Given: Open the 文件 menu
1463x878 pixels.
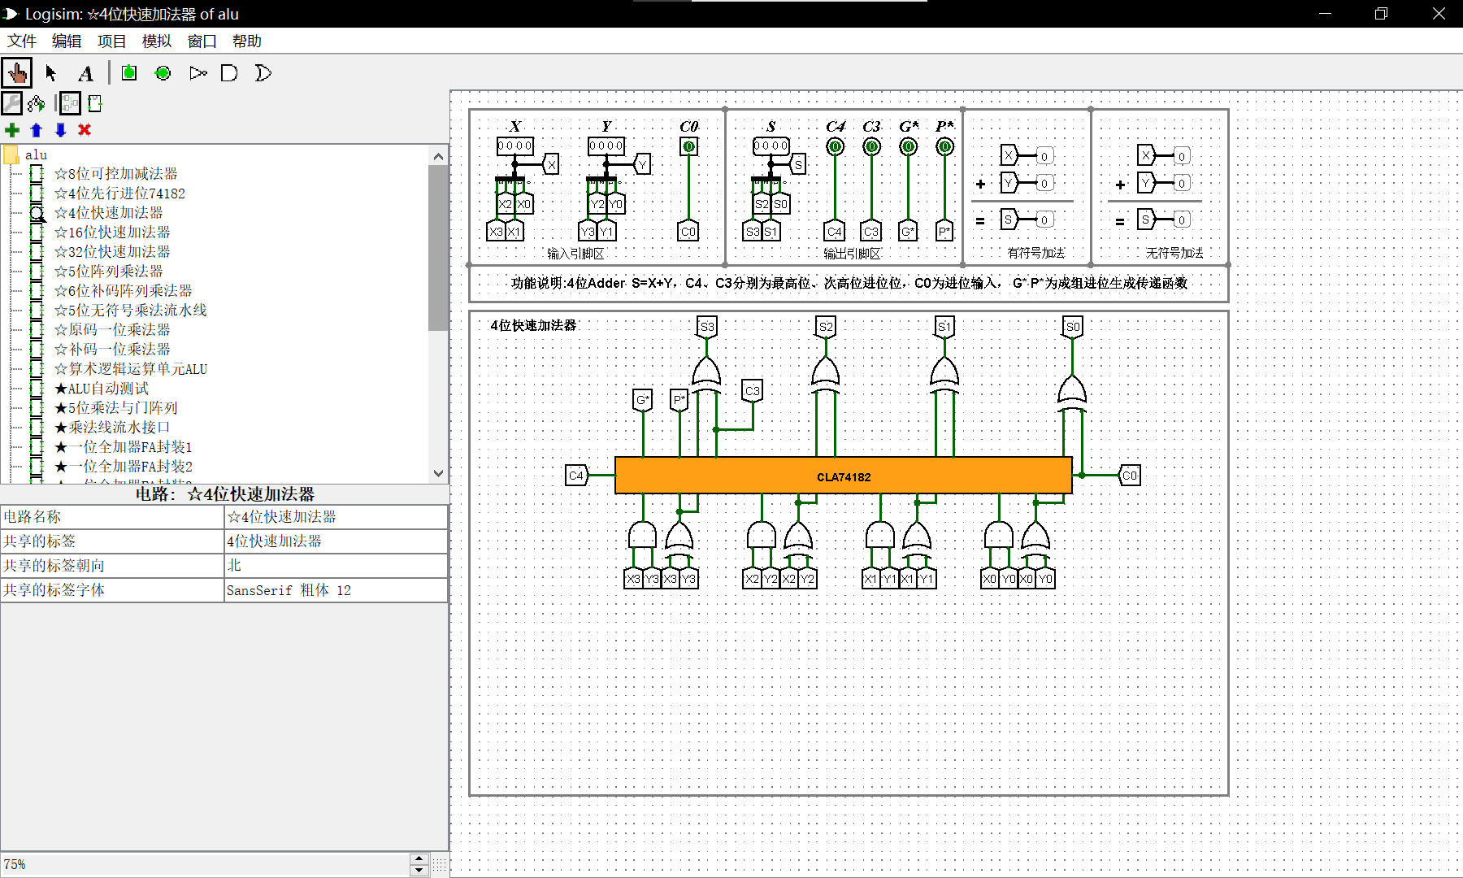Looking at the screenshot, I should (22, 41).
